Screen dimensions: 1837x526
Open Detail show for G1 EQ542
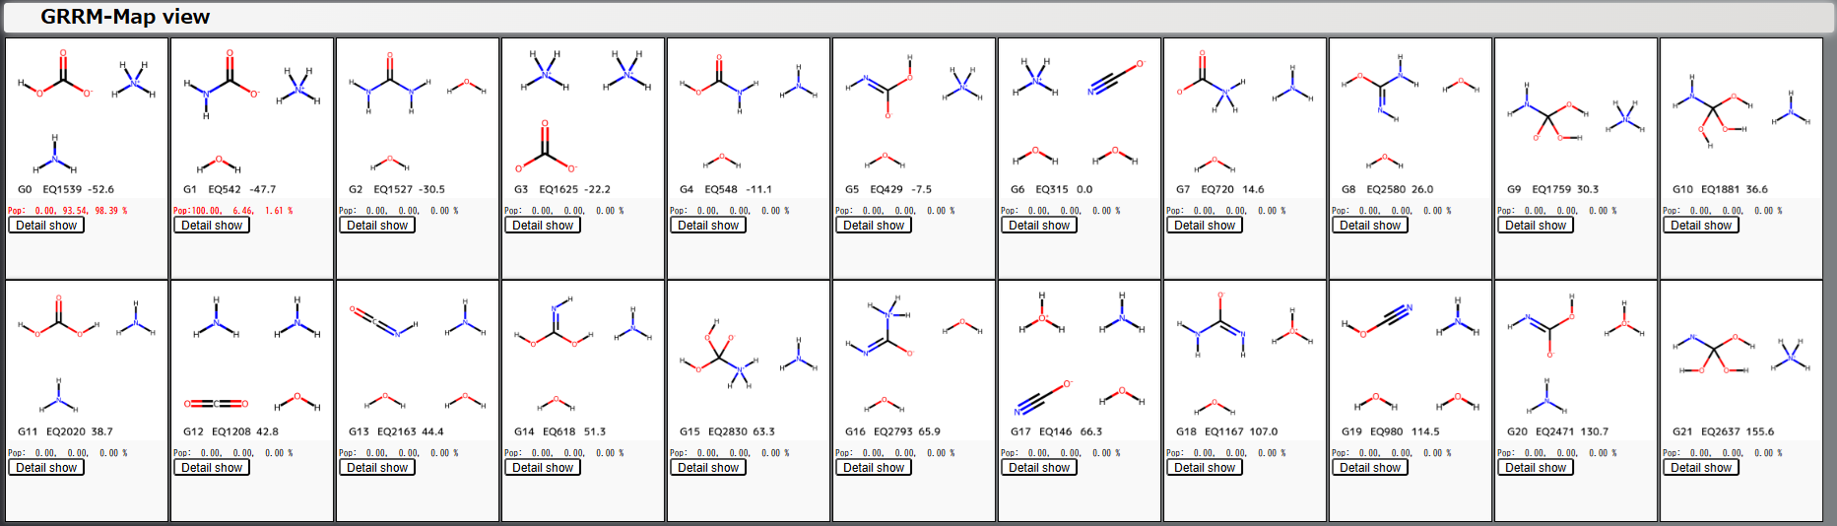(212, 226)
